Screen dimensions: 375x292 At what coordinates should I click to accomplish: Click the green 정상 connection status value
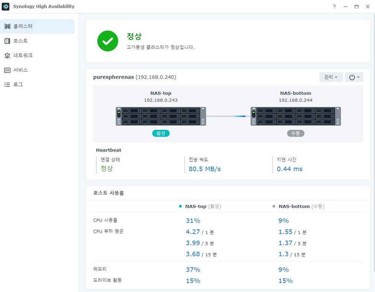[x=107, y=168]
